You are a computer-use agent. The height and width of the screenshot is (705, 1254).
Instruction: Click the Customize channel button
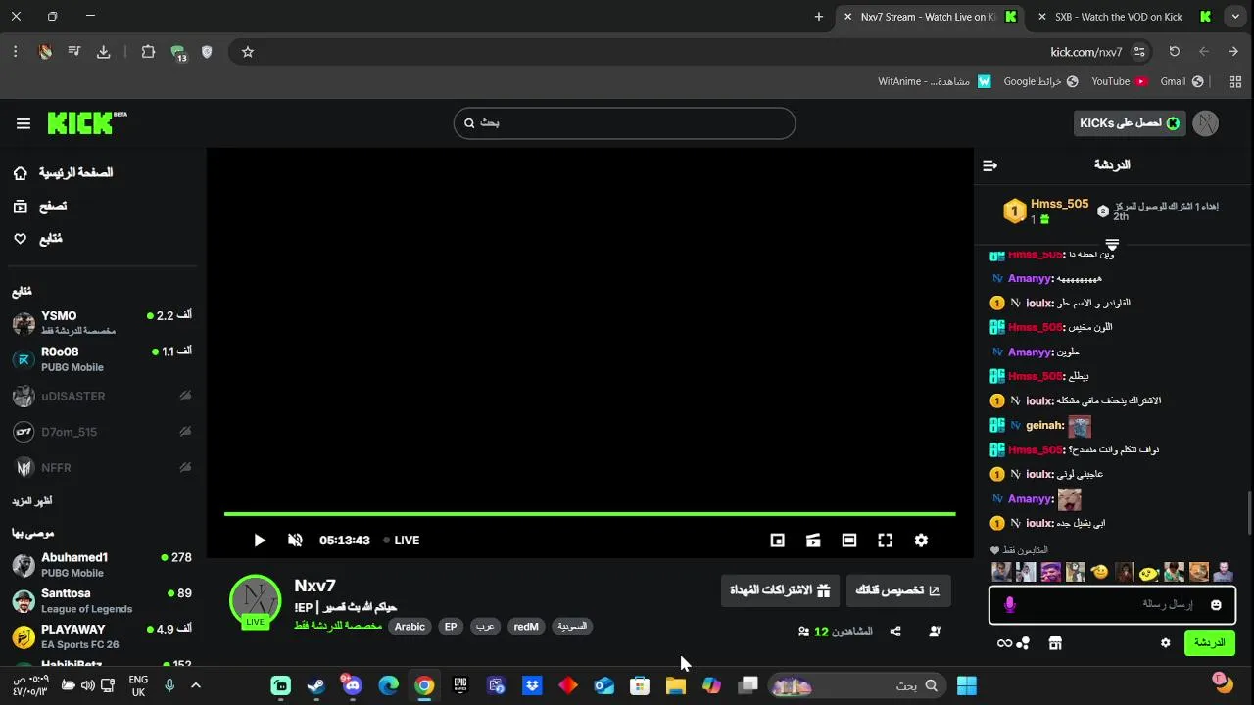897,590
